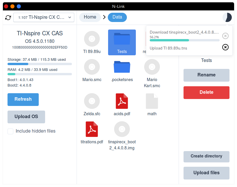Image resolution: width=237 pixels, height=187 pixels.
Task: Select the math document file
Action: [x=152, y=104]
